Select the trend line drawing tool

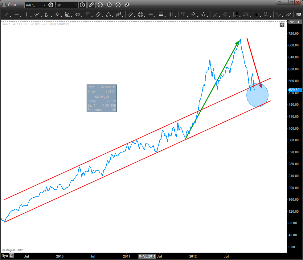pyautogui.click(x=6, y=14)
